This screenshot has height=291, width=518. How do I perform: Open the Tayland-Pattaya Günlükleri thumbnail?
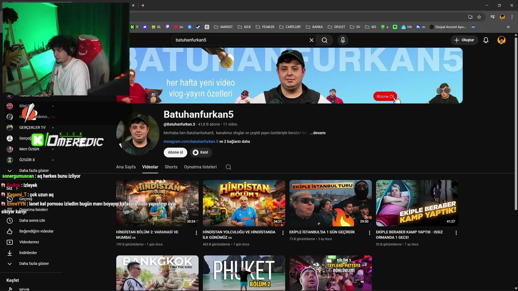click(x=331, y=273)
